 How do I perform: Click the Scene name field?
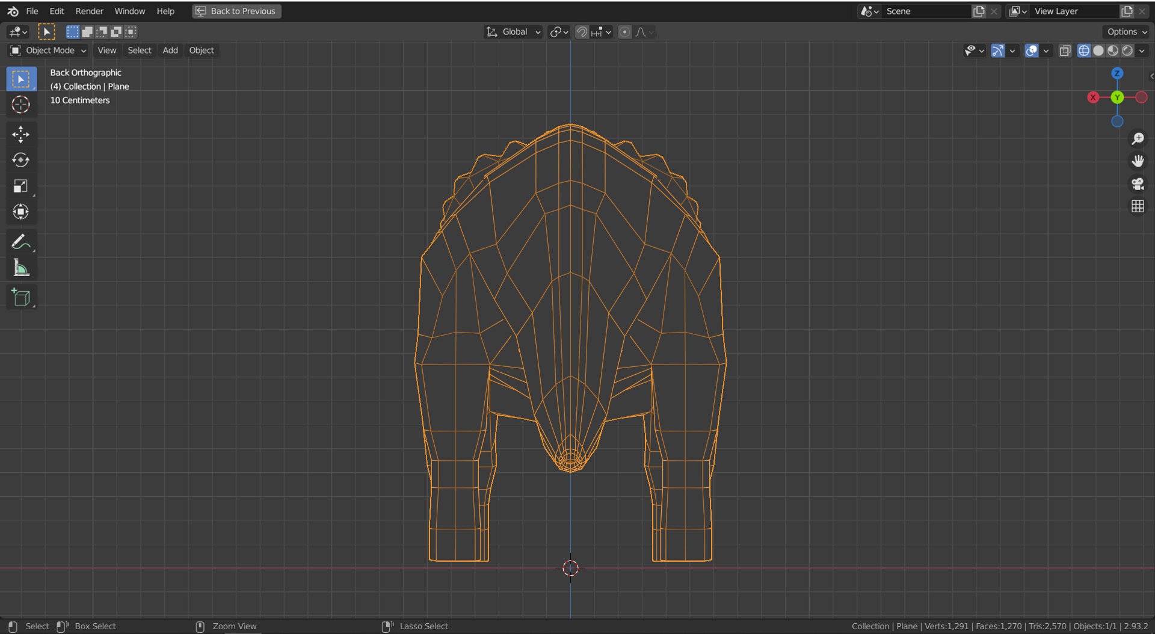pos(926,11)
